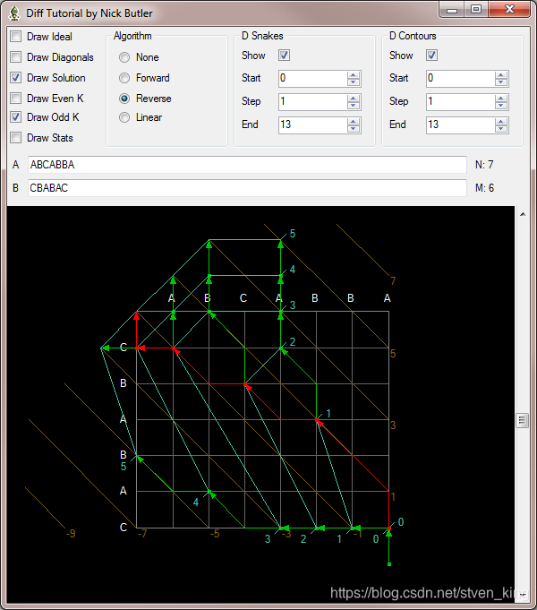Decrease the D Snakes Step value
This screenshot has width=537, height=610.
[x=353, y=106]
